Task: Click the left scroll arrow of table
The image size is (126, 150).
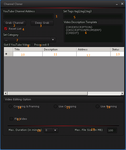Action: click(x=6, y=93)
